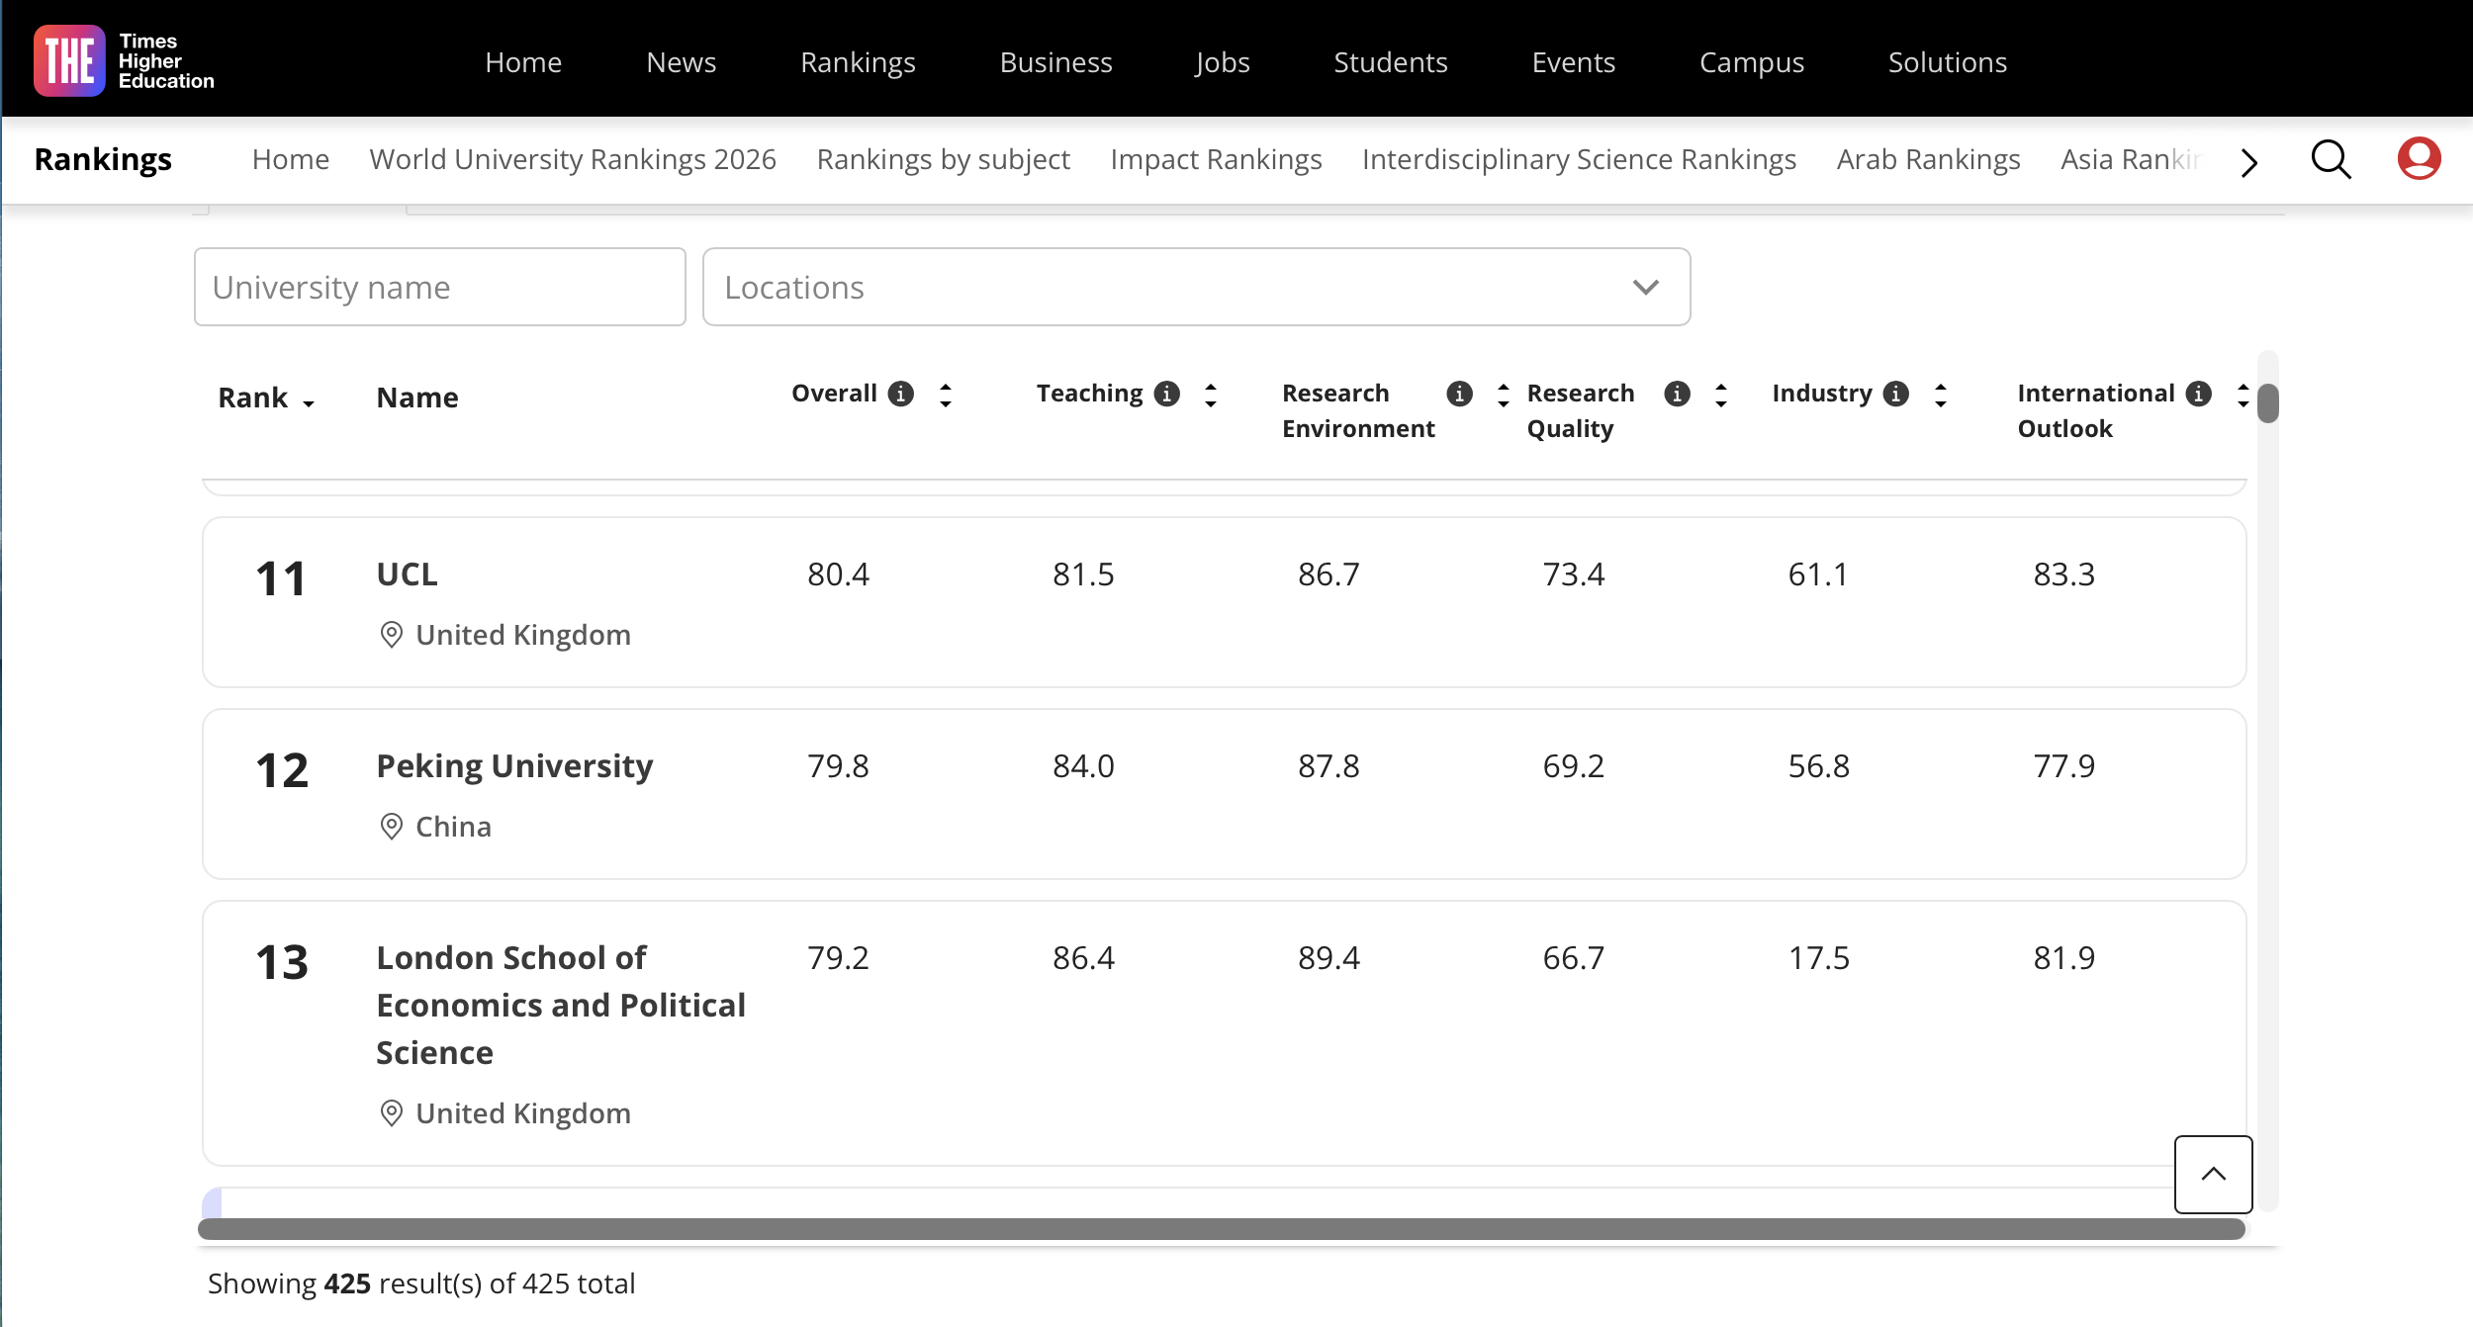
Task: Open the search magnifier icon
Action: pos(2331,159)
